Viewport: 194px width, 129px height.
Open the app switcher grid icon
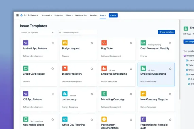click(x=17, y=15)
